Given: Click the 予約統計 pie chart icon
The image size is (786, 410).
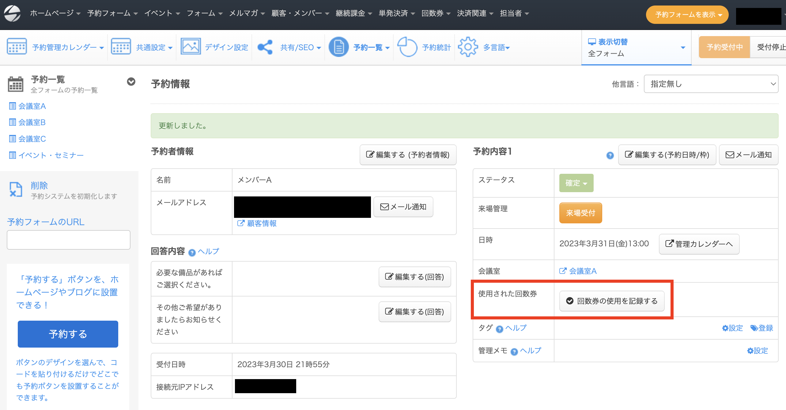Looking at the screenshot, I should [407, 47].
